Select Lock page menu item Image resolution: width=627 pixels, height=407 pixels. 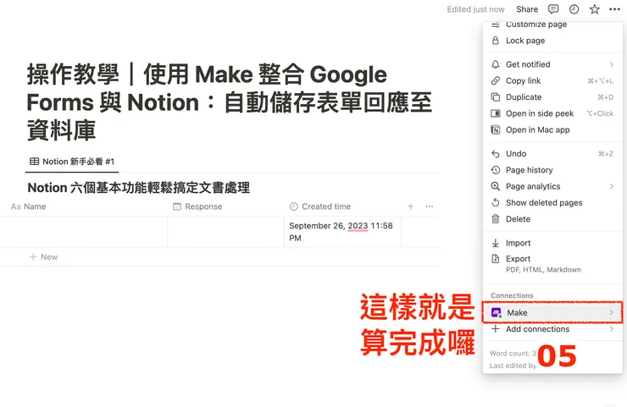click(552, 41)
